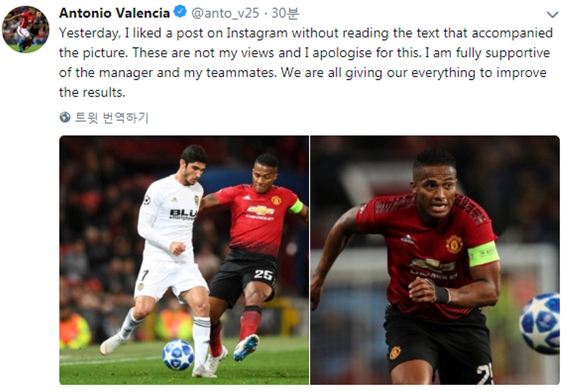Click the 트윗 번역하기 translate link

(112, 118)
